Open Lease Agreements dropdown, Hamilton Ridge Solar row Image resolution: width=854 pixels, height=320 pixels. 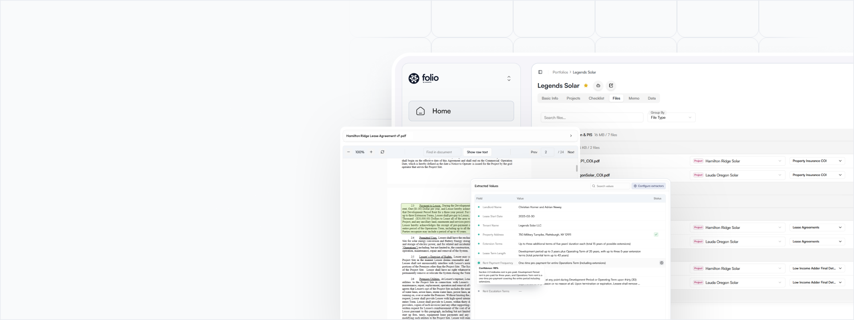(x=817, y=228)
